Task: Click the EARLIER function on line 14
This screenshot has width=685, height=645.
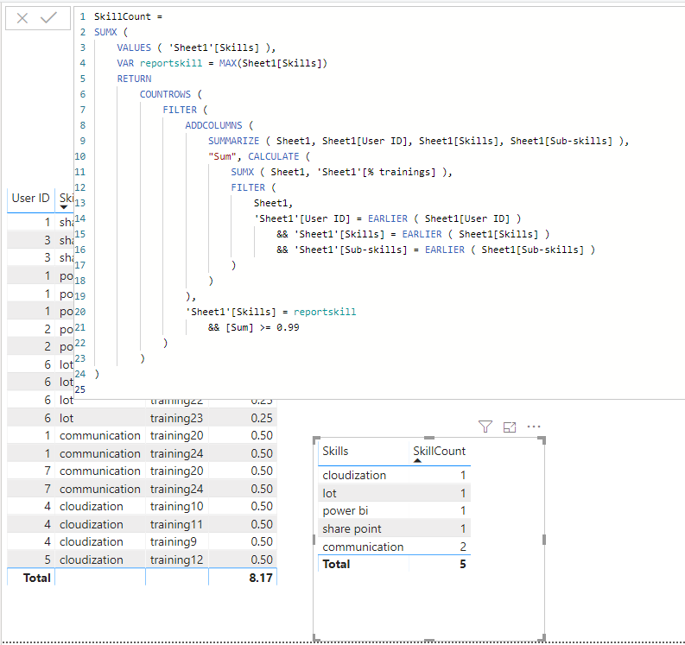Action: click(388, 218)
